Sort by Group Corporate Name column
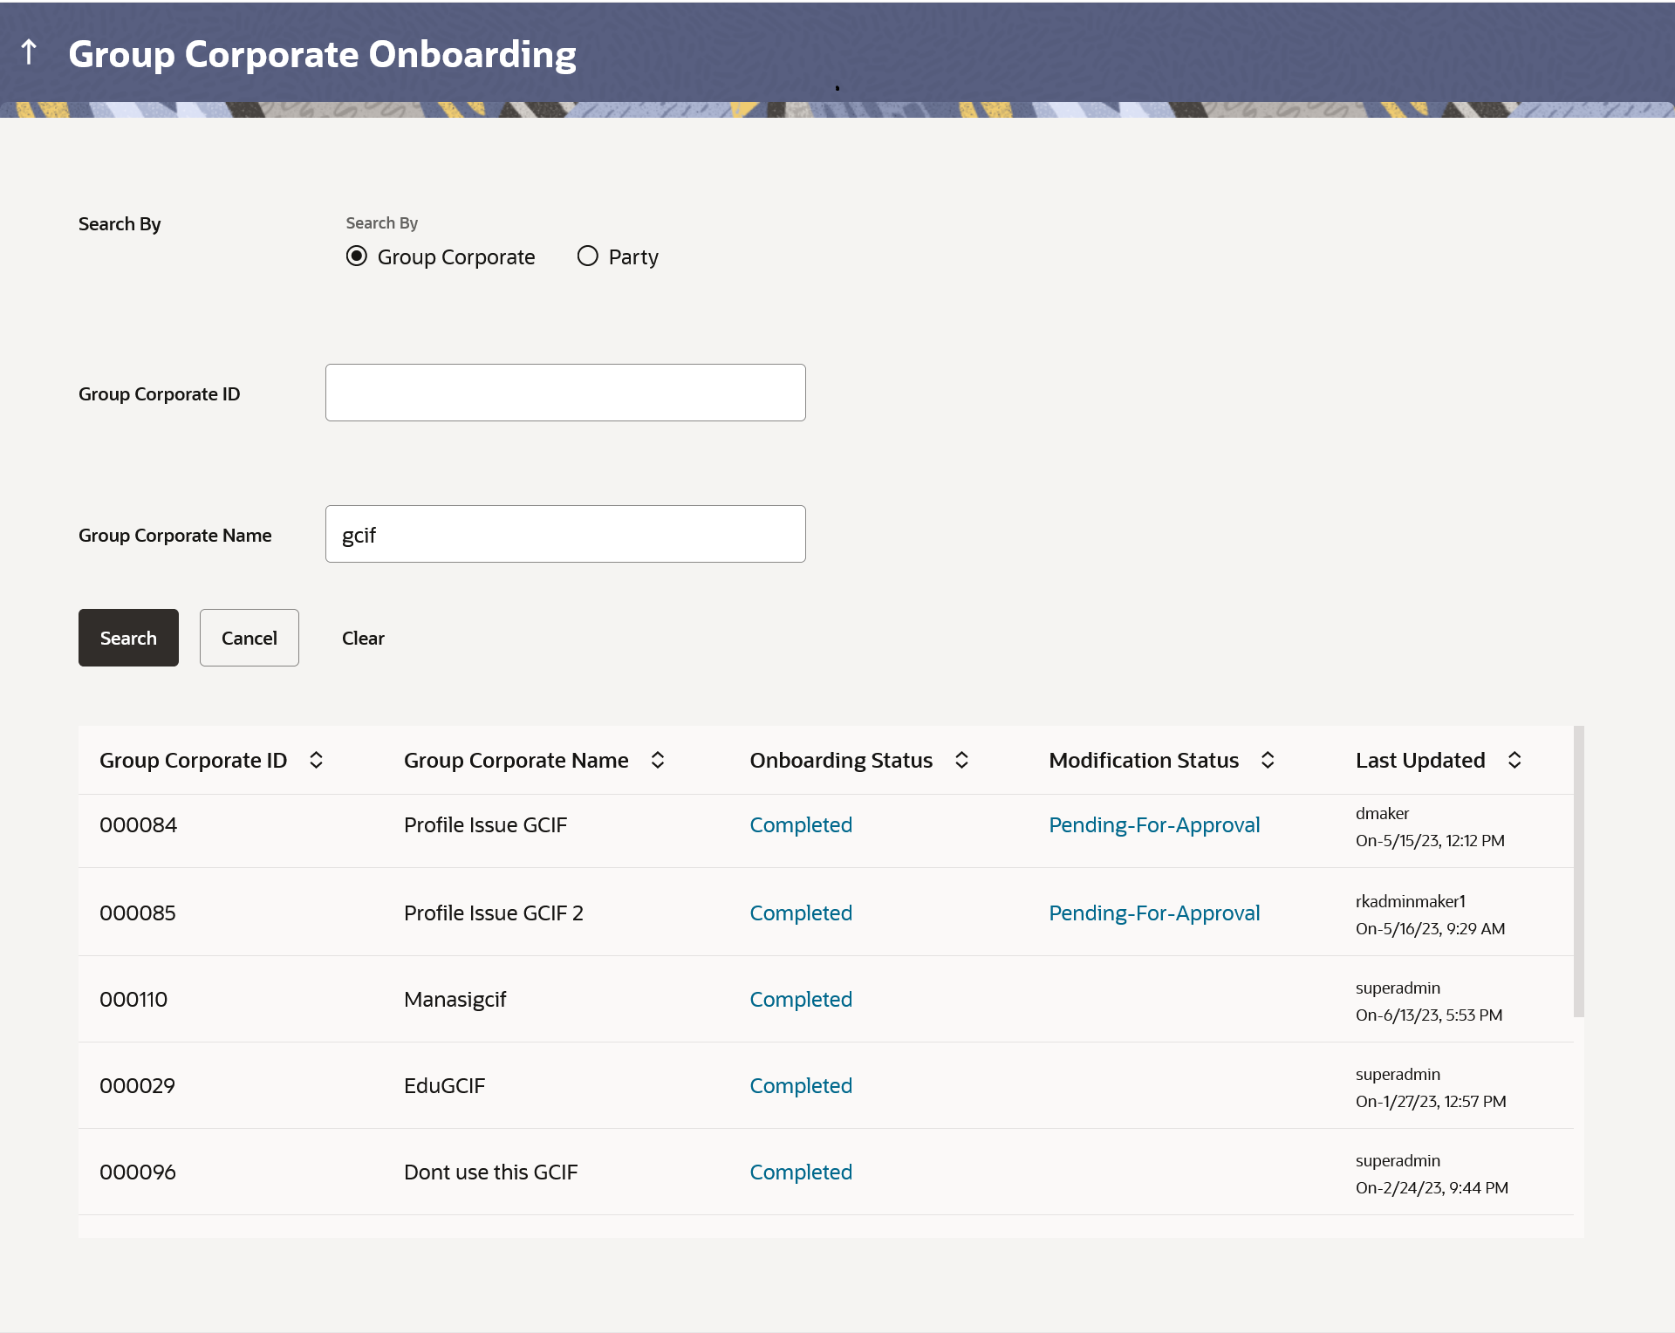The image size is (1675, 1333). click(x=658, y=760)
